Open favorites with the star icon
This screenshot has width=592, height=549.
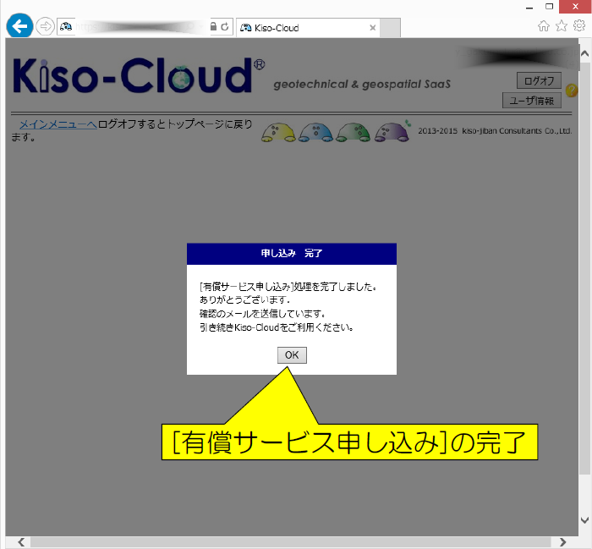[562, 26]
